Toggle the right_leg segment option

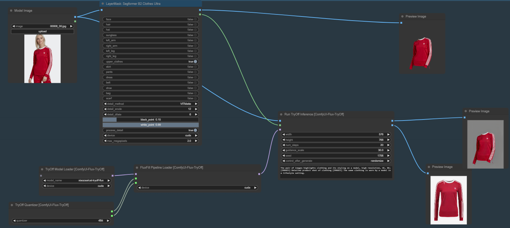151,56
